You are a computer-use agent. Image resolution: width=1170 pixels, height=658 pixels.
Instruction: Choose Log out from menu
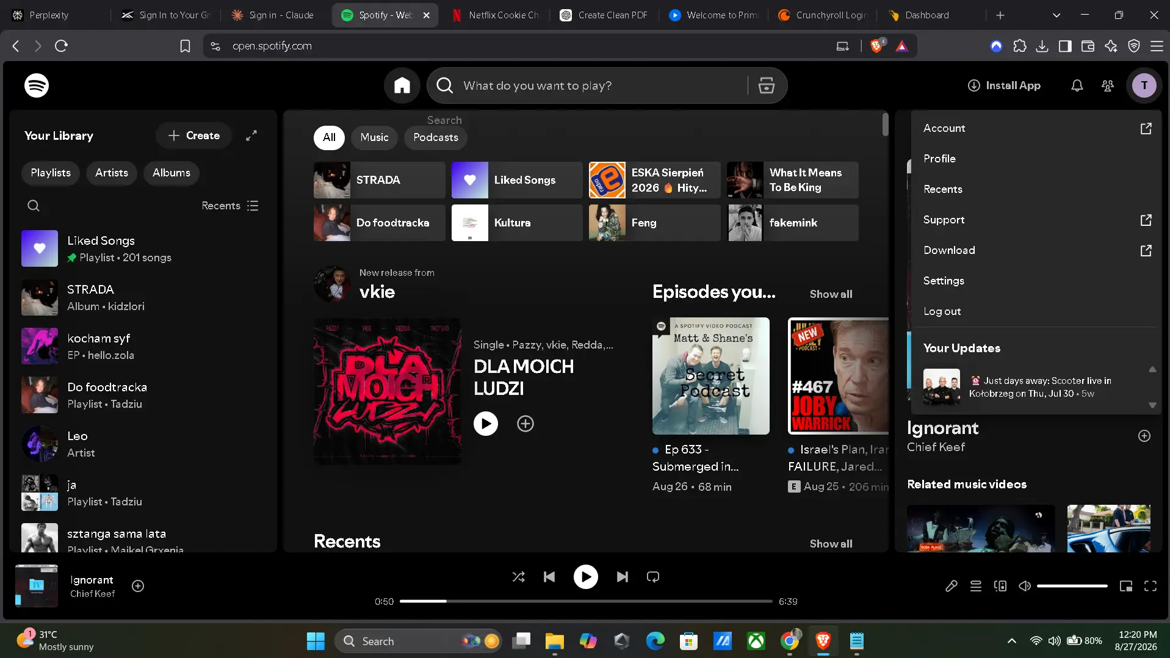tap(1037, 311)
